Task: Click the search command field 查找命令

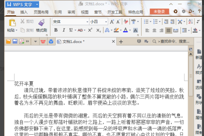Action: coord(171,41)
